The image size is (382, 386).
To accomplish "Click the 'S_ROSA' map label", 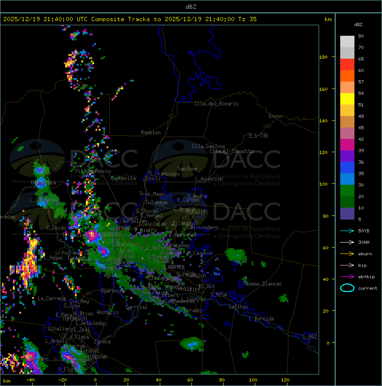I will 219,295.
